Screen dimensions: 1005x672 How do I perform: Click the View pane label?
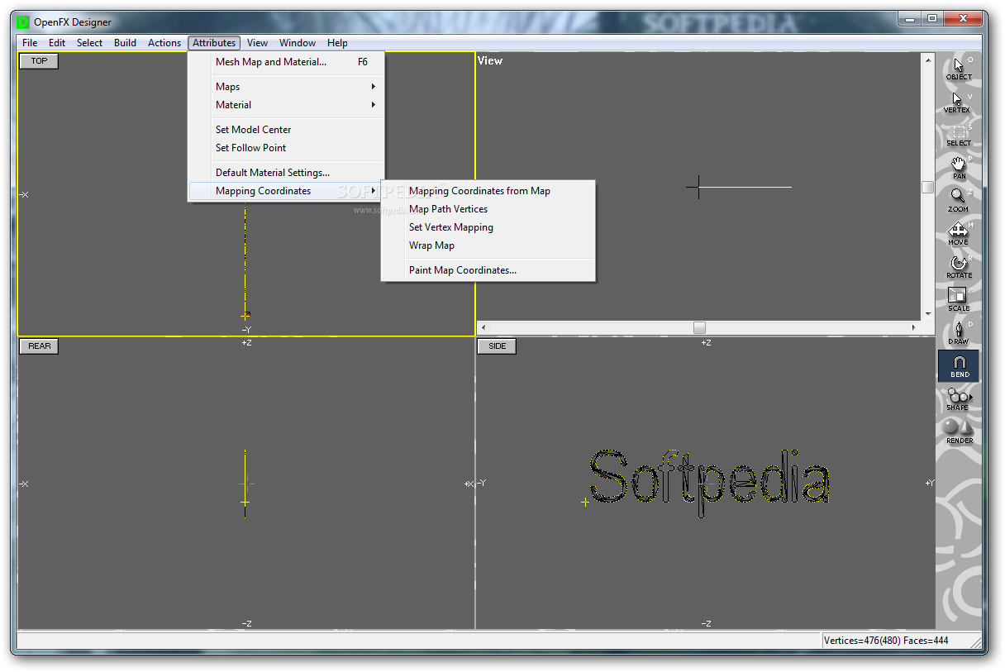pyautogui.click(x=490, y=60)
